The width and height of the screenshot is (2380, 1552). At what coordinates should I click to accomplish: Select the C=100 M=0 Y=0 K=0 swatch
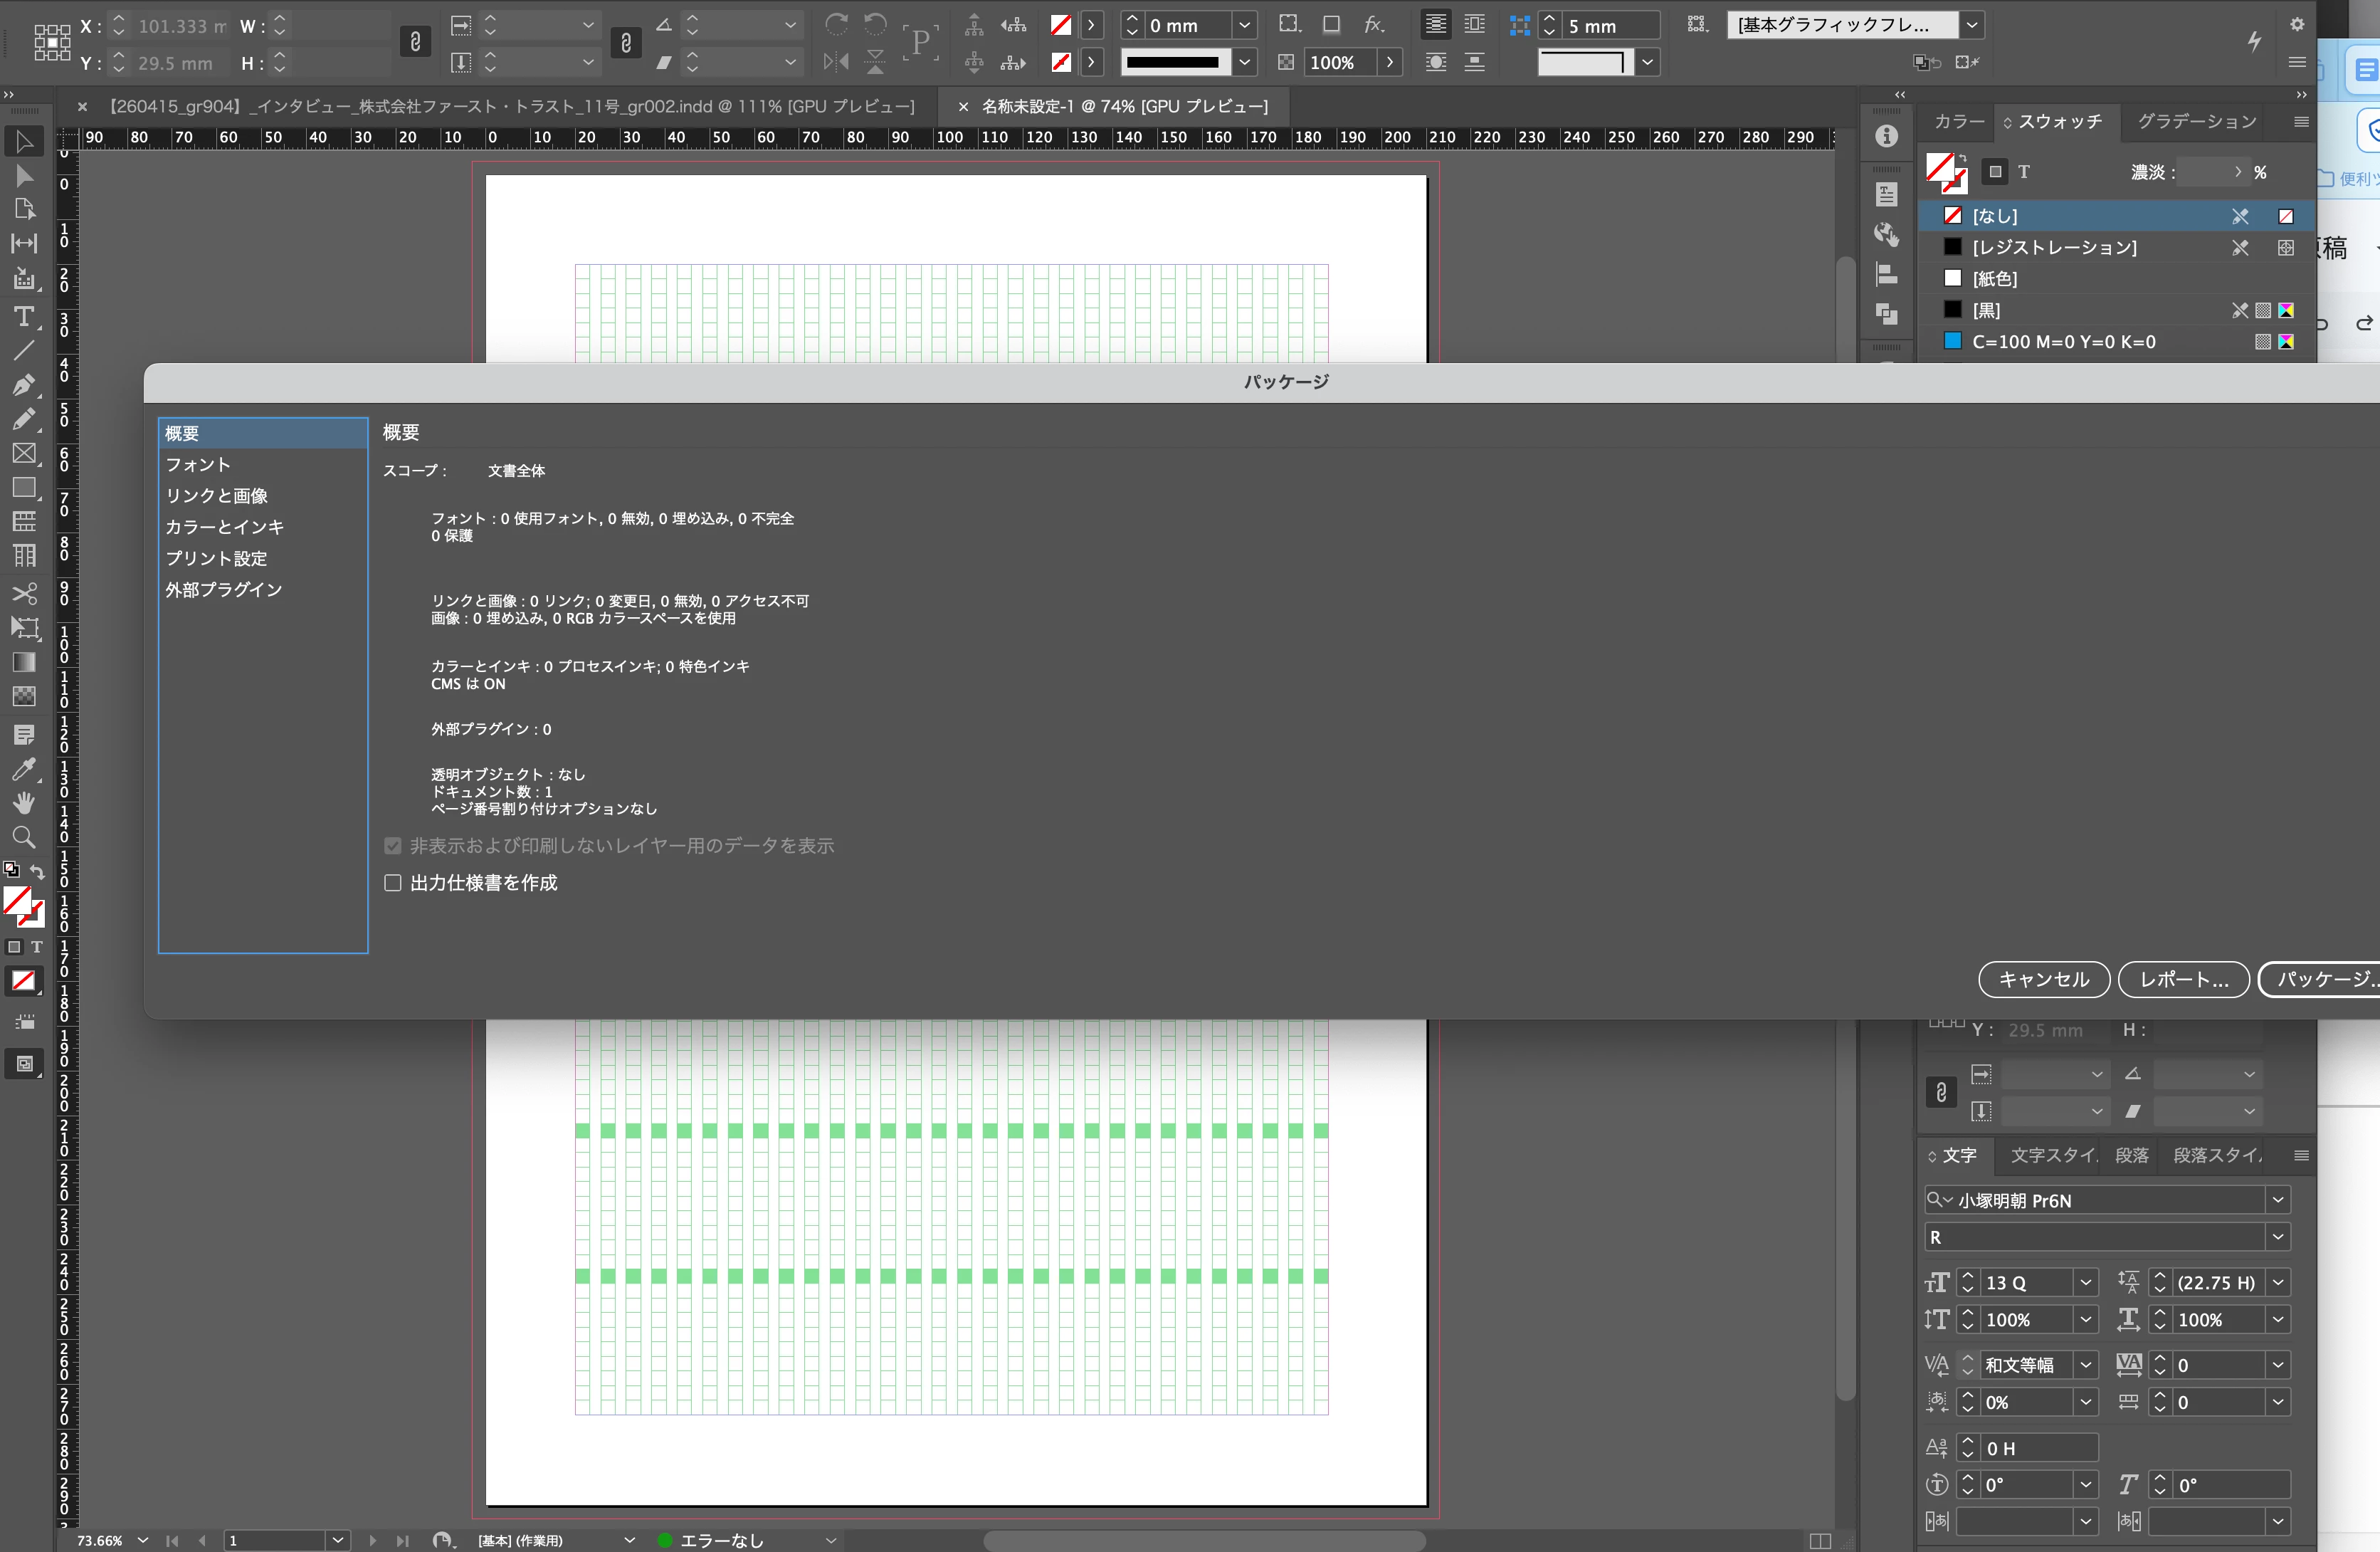[2063, 342]
